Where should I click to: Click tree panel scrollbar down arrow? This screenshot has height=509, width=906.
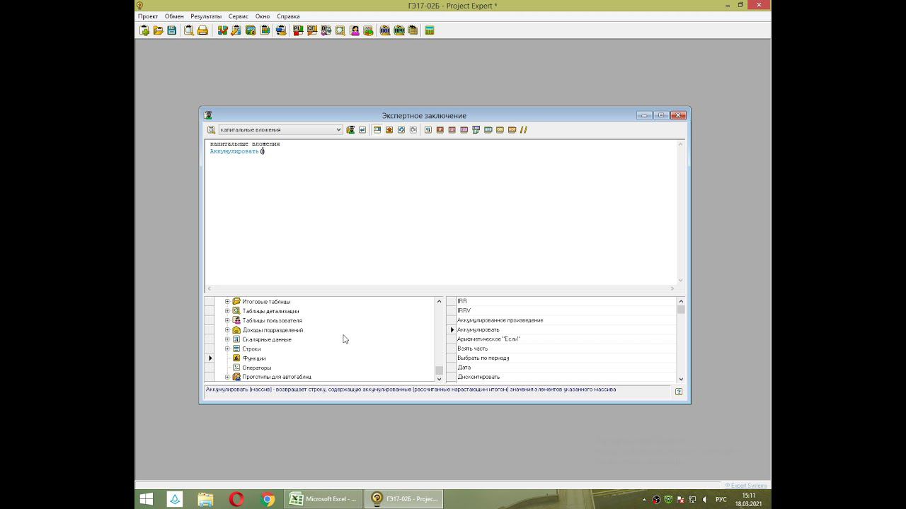[439, 379]
